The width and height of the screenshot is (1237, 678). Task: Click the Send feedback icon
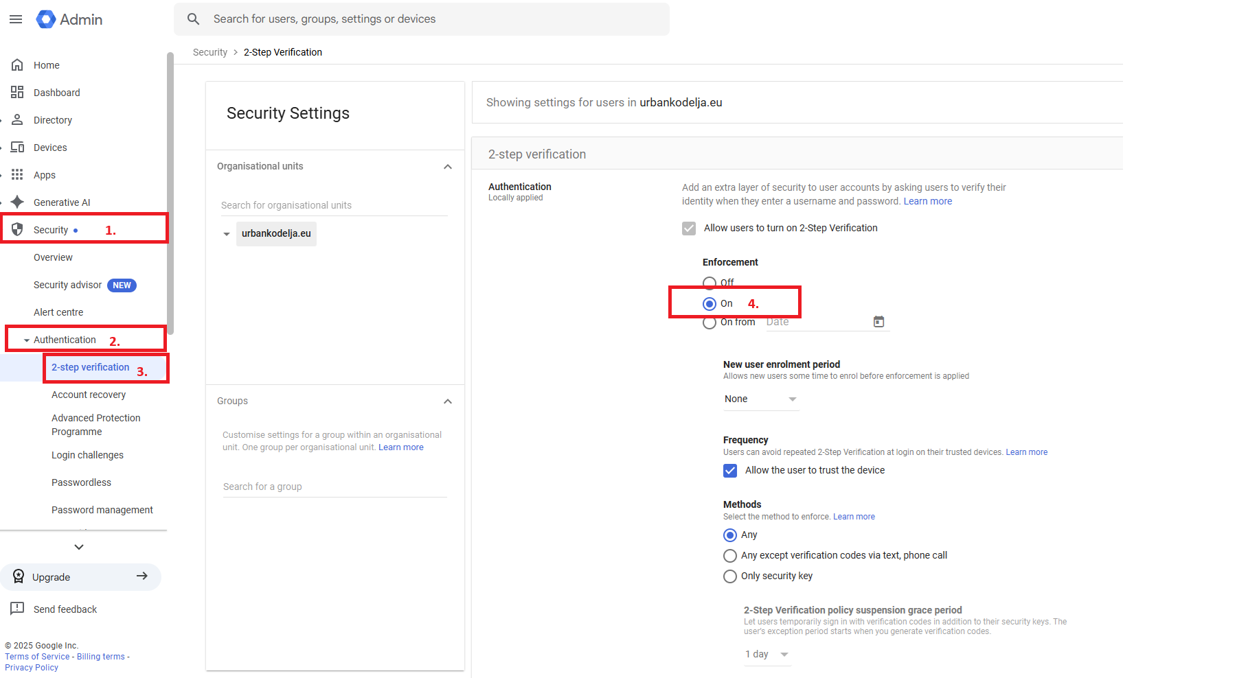tap(17, 609)
